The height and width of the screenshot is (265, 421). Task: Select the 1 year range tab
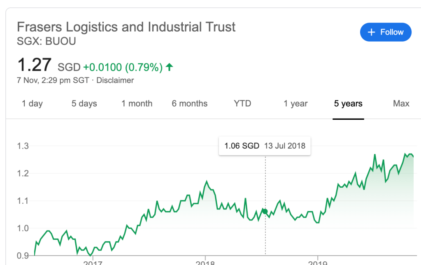click(295, 104)
